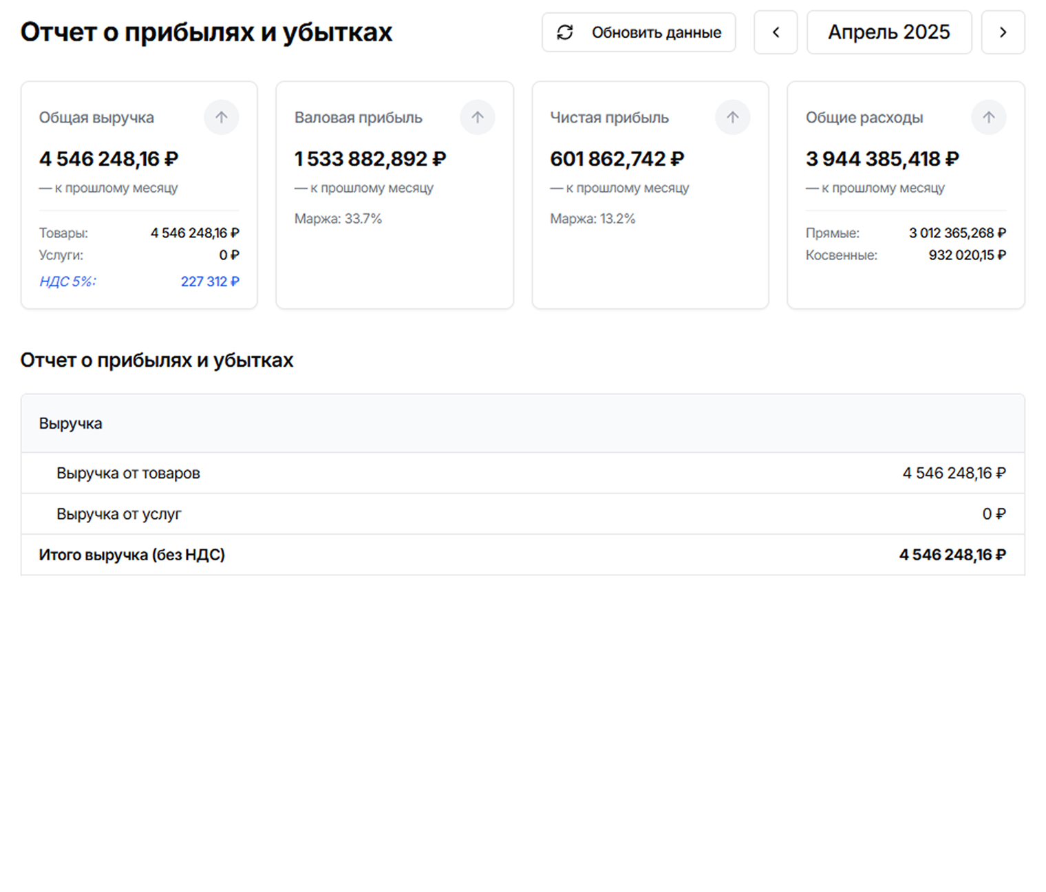
Task: Click the Маржа: 13.2% text
Action: pos(593,219)
